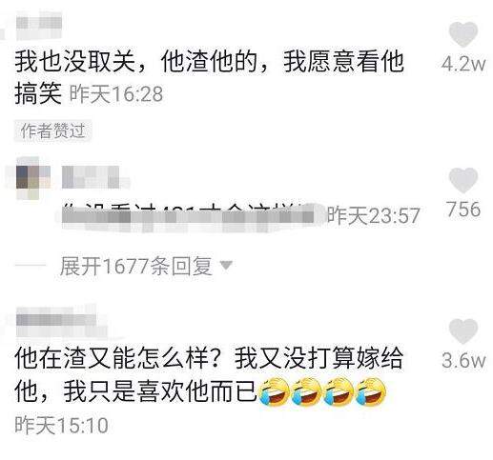
Task: Click the triangle arrow beside 展开1677条回复
Action: pos(226,266)
